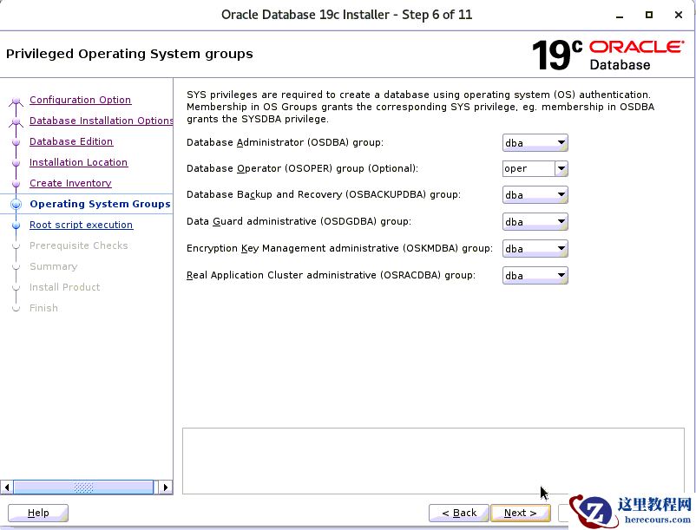Viewport: 696px width, 530px height.
Task: Click the empty message area box
Action: pos(433,461)
